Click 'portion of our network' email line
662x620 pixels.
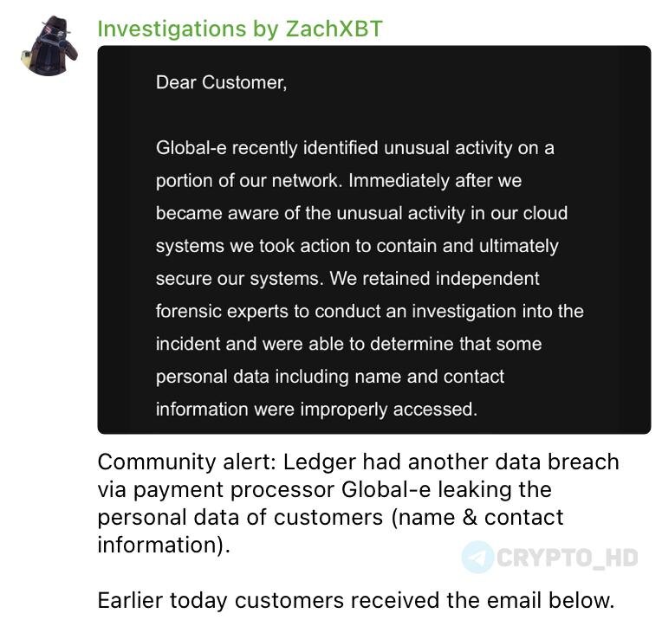pyautogui.click(x=338, y=181)
